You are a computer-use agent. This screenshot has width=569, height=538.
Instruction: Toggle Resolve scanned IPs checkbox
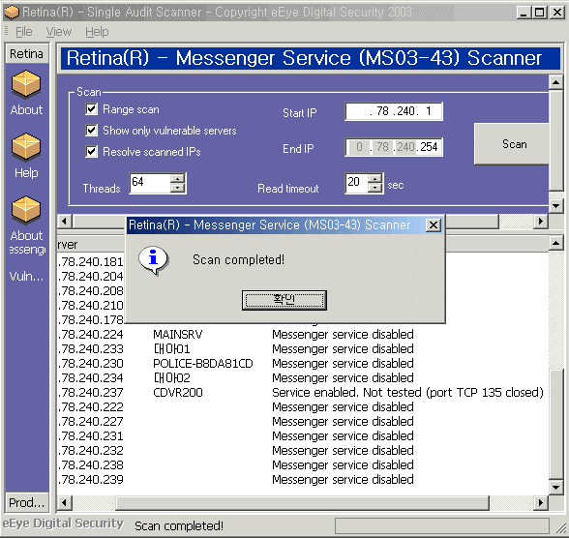[91, 151]
